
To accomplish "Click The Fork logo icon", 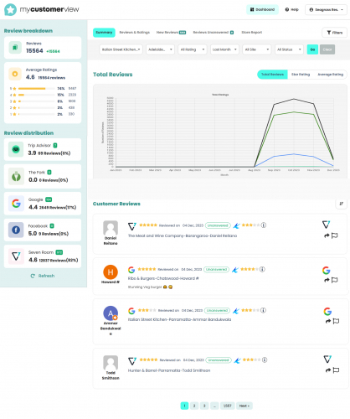I will (16, 177).
